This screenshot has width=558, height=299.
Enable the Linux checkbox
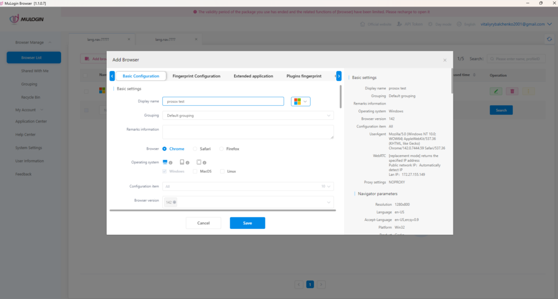tap(222, 171)
